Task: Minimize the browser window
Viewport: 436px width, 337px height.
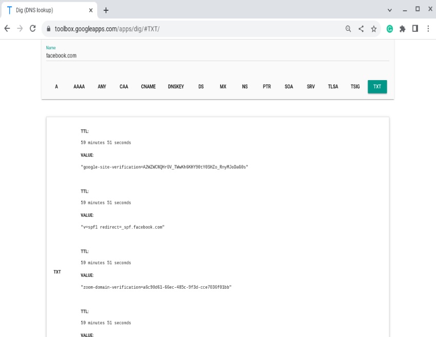Action: (x=405, y=10)
